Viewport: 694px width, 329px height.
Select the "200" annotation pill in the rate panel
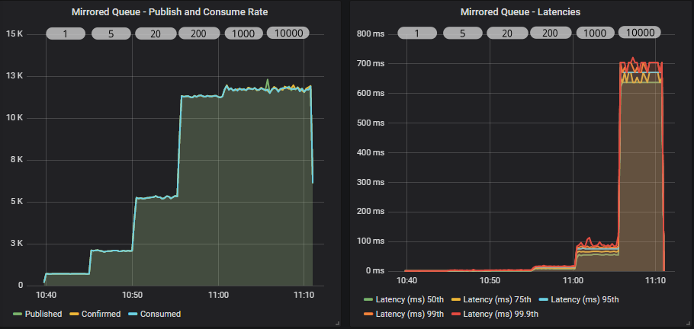(x=200, y=34)
